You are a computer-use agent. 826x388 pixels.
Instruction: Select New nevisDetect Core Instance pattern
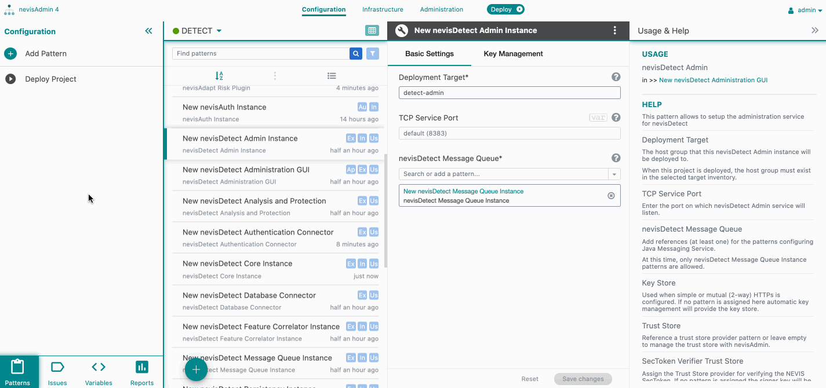(x=275, y=269)
